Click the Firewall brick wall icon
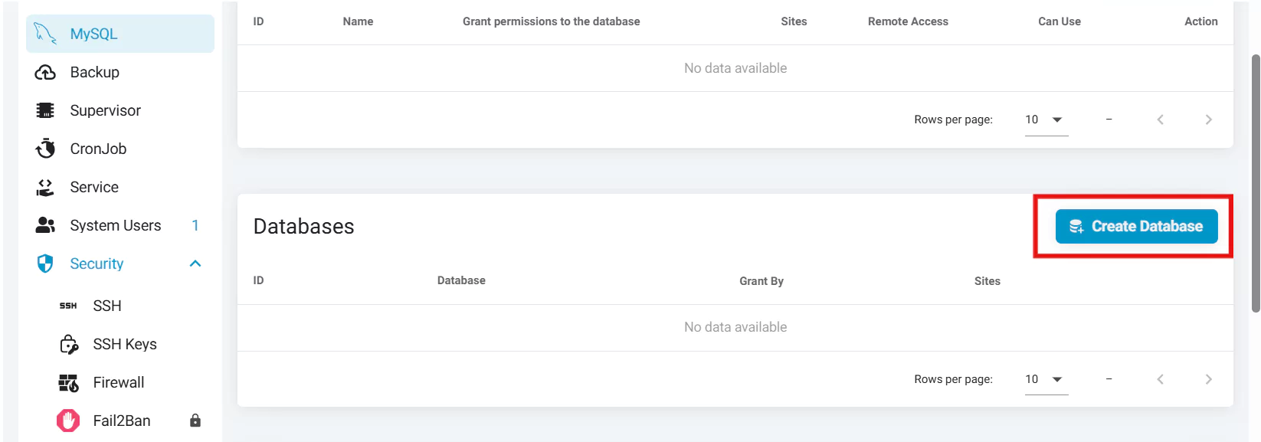The width and height of the screenshot is (1261, 442). click(x=69, y=383)
